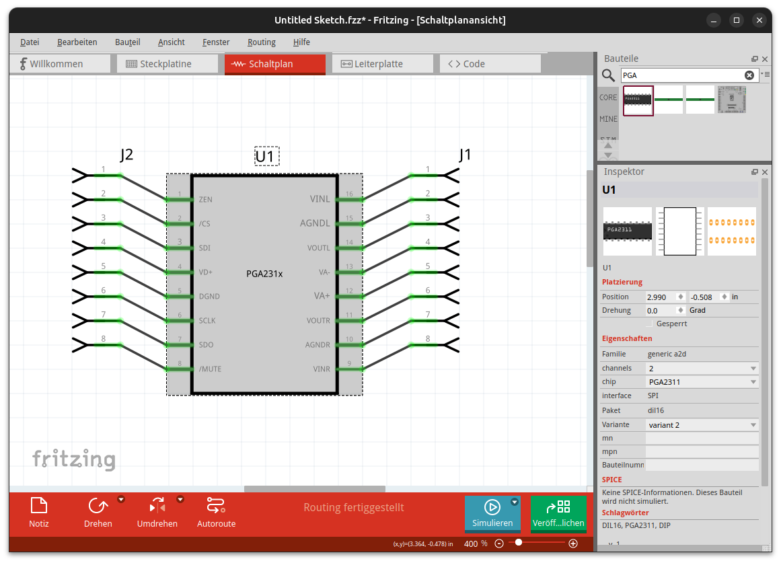Select the PGA2311 chip search result
Viewport: 781px width, 563px height.
coord(638,100)
